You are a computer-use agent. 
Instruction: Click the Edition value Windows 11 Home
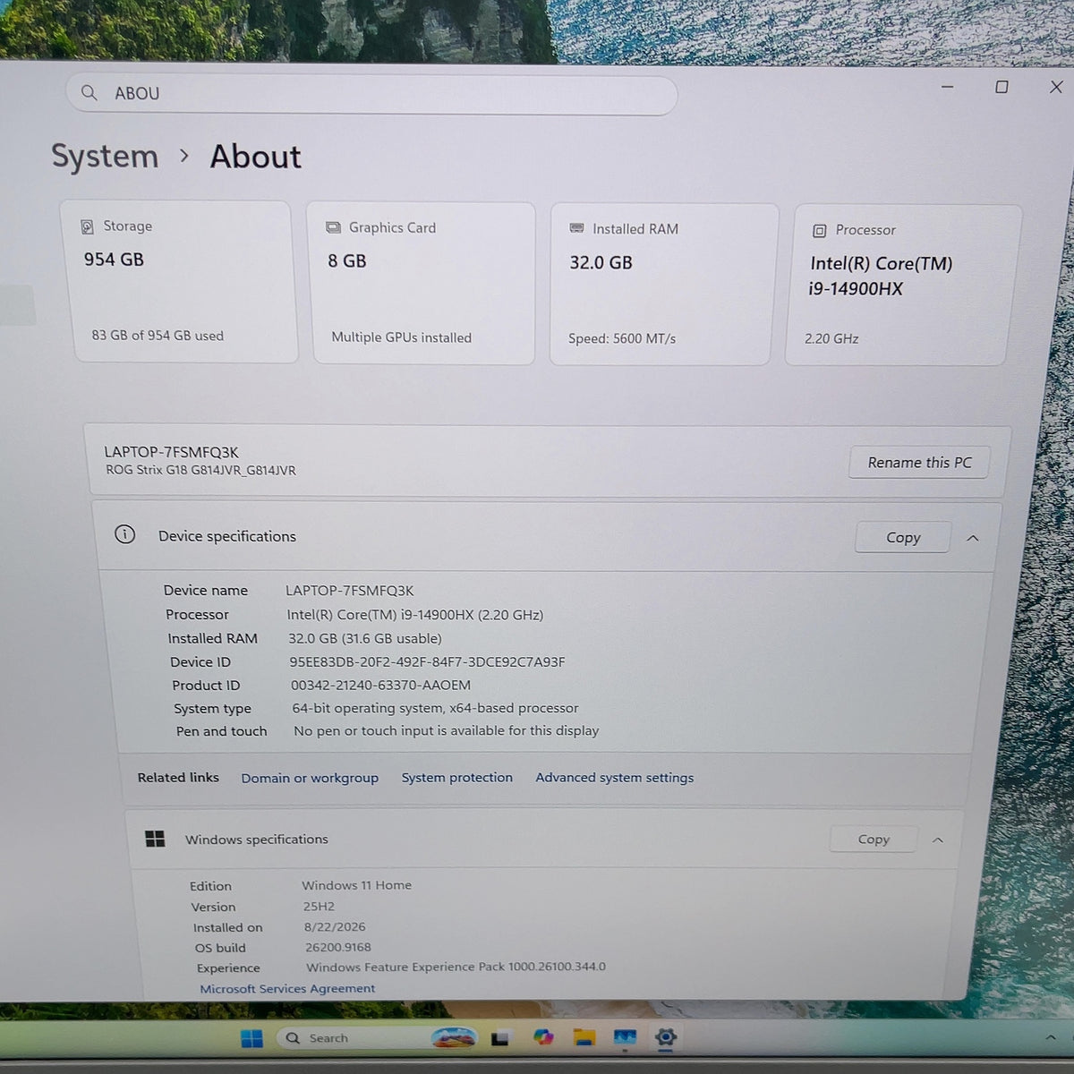(356, 885)
